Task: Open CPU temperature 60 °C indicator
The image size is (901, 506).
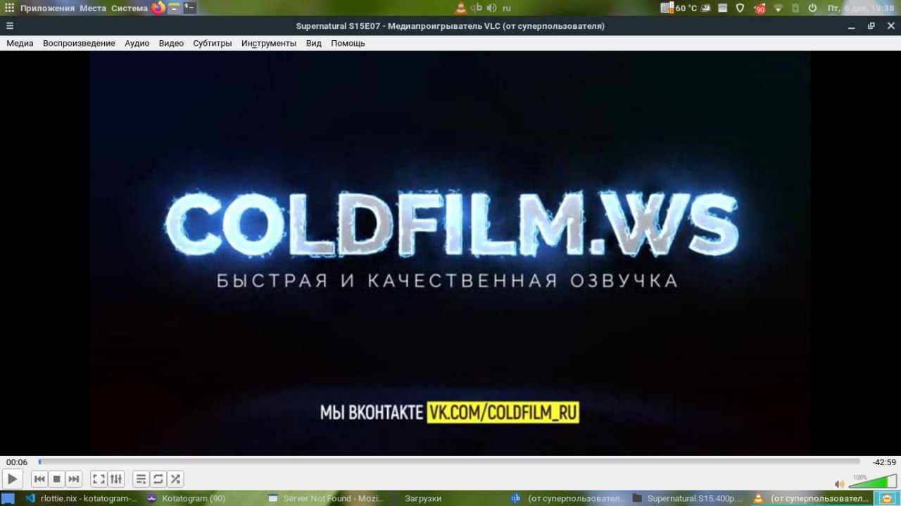Action: pos(679,8)
